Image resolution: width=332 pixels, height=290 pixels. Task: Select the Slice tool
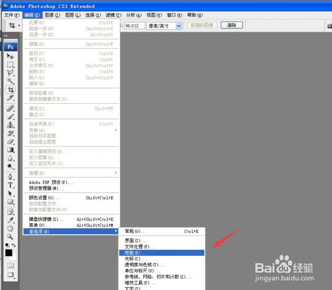[x=10, y=98]
